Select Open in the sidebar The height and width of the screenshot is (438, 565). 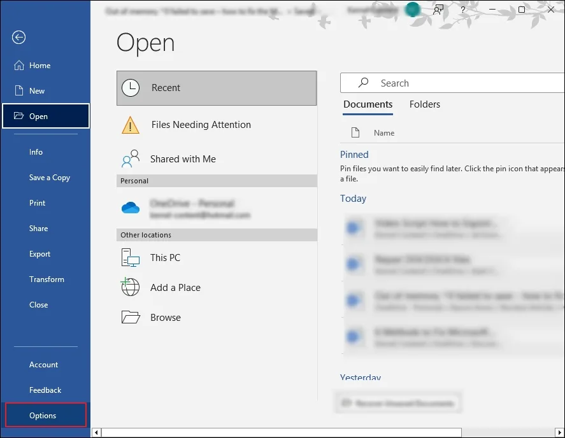[x=46, y=116]
